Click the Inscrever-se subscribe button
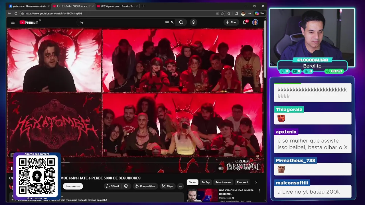 (x=73, y=186)
